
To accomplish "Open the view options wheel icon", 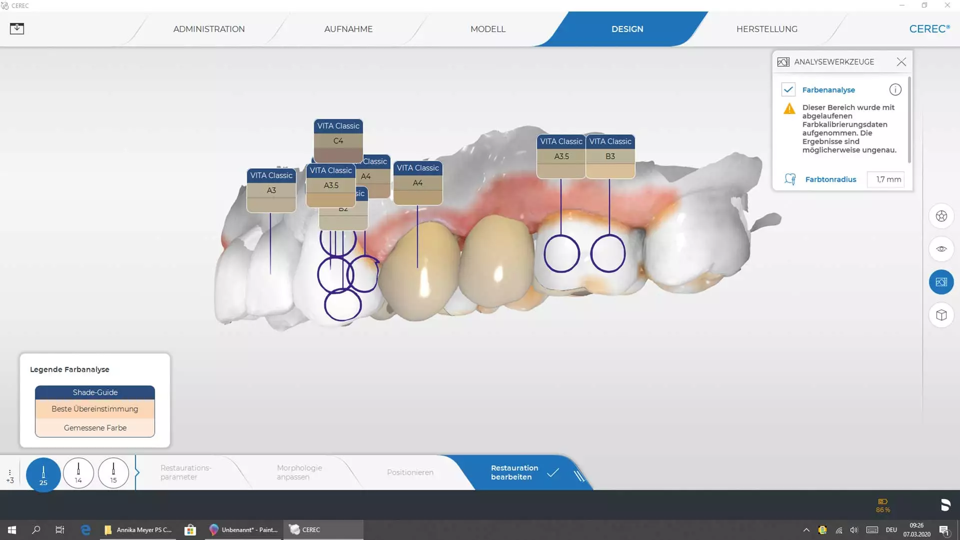I will [x=941, y=216].
